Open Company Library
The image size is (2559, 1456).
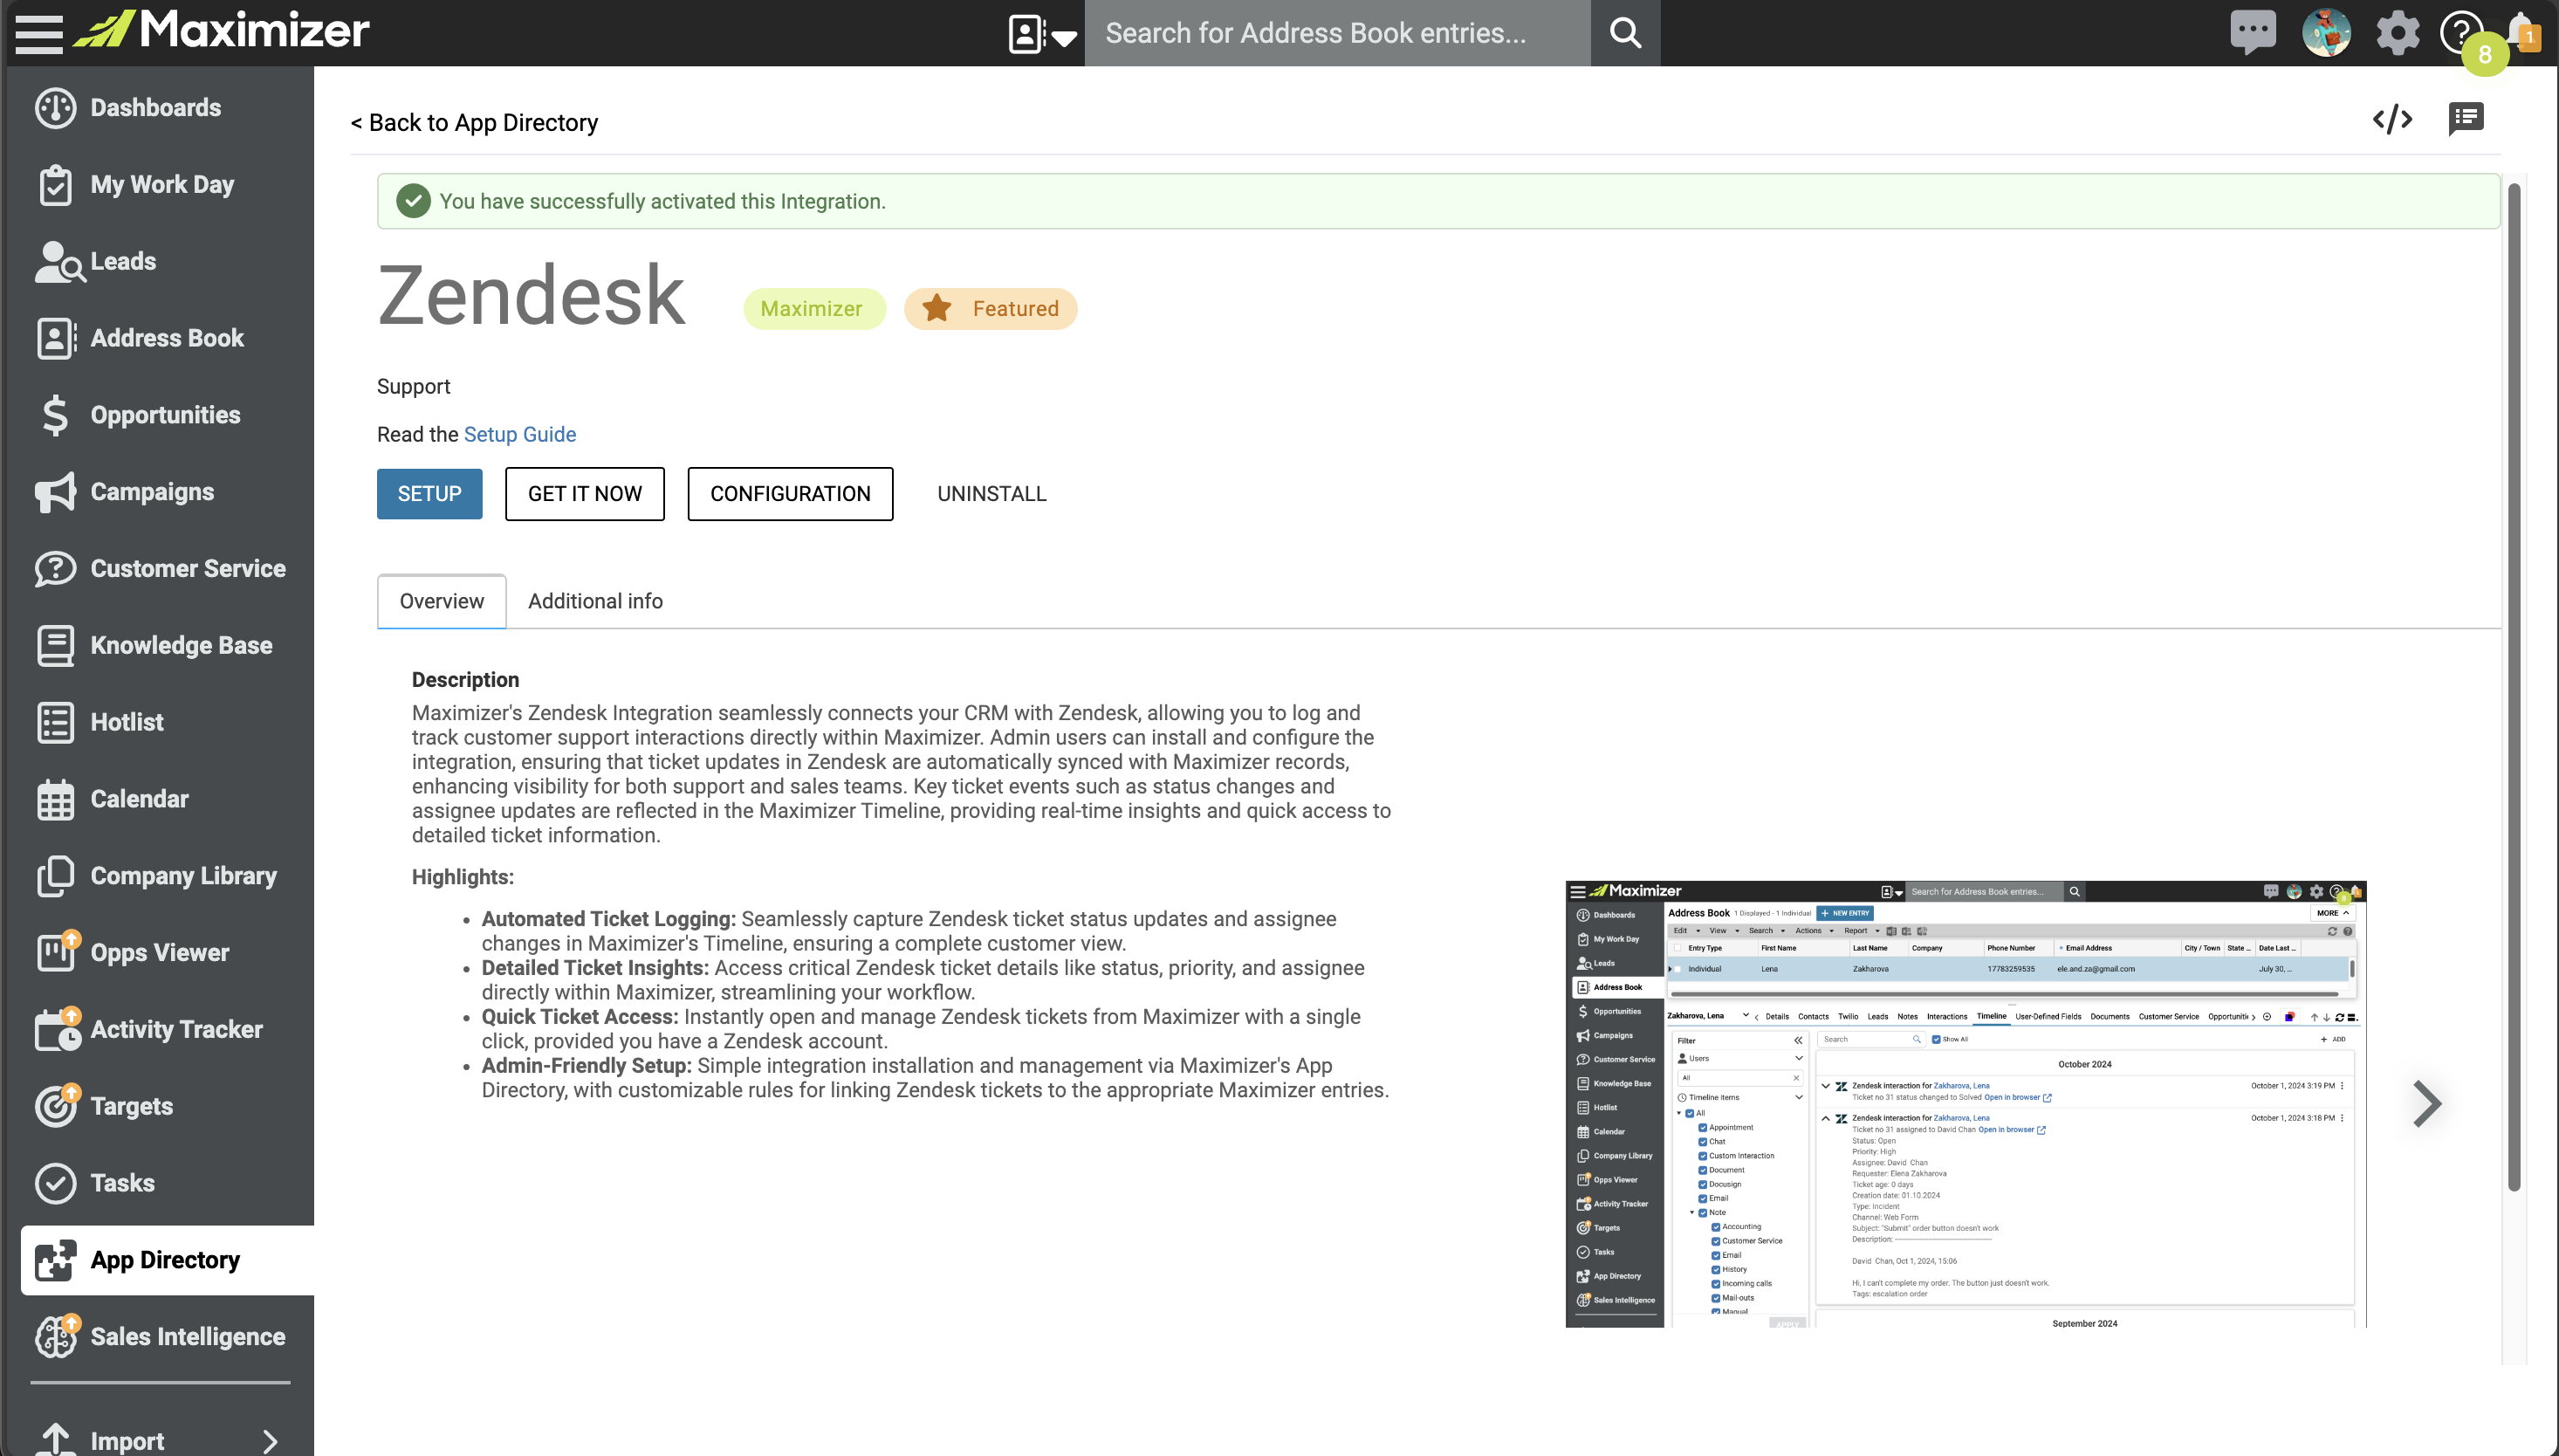coord(167,876)
